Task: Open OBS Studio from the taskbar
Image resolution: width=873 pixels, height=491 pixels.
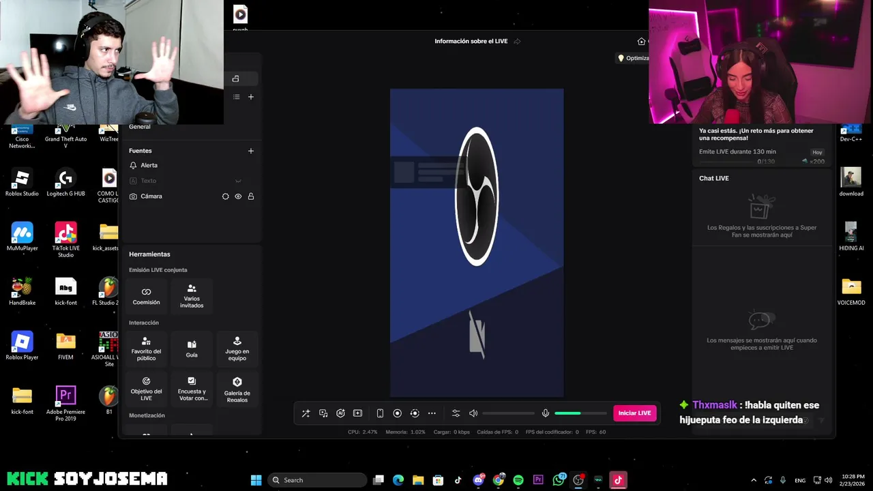Action: (x=578, y=480)
